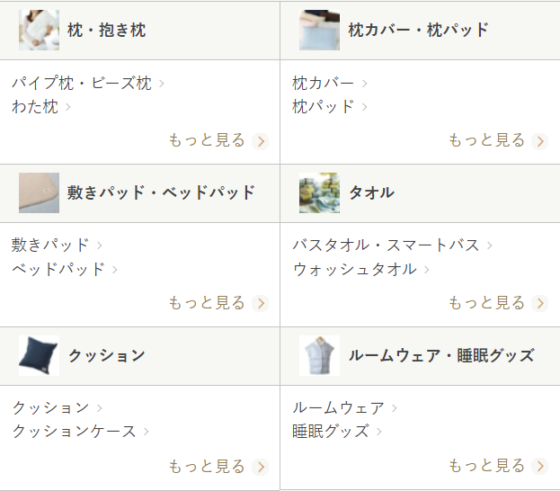This screenshot has width=560, height=491.
Task: Open the パイプ枕・ビーズ枕 link
Action: tap(82, 84)
